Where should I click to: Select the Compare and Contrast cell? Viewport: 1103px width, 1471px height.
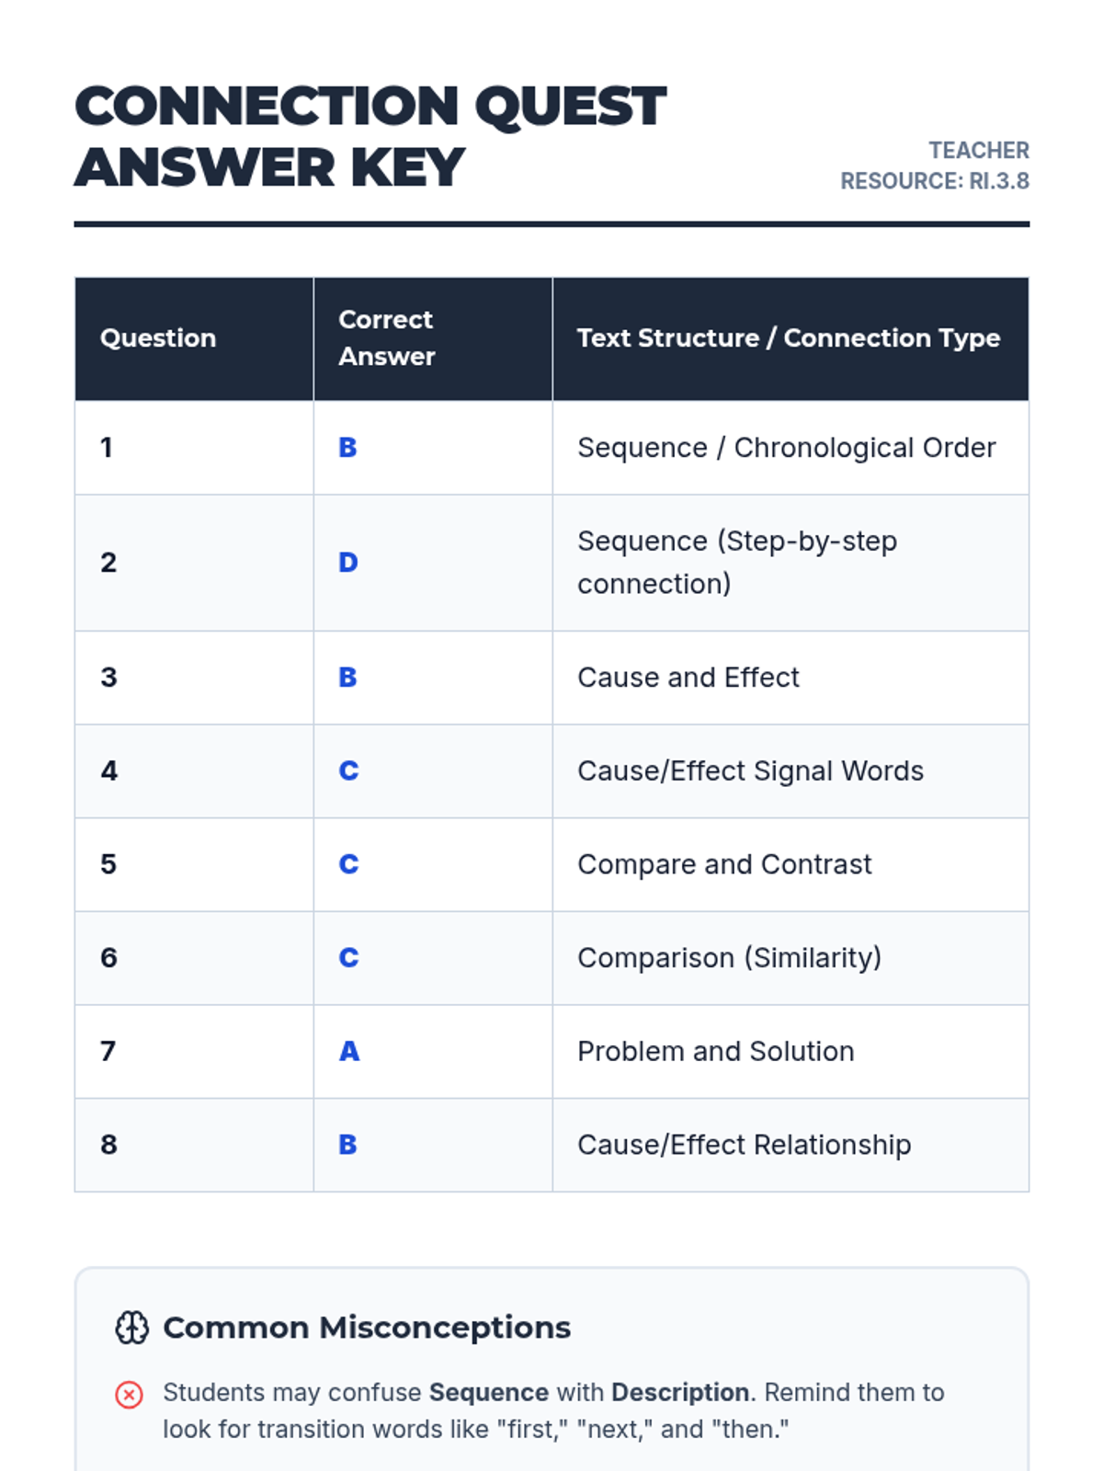pyautogui.click(x=724, y=865)
